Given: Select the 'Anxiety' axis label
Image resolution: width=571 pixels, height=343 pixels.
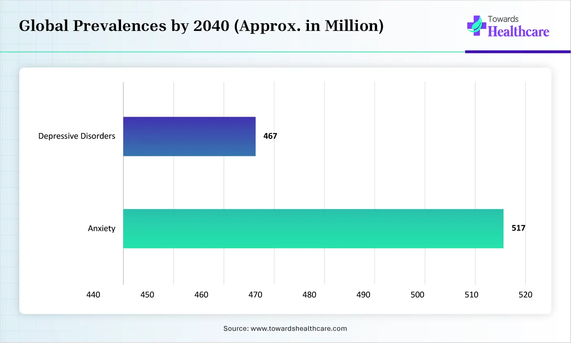Looking at the screenshot, I should point(101,229).
